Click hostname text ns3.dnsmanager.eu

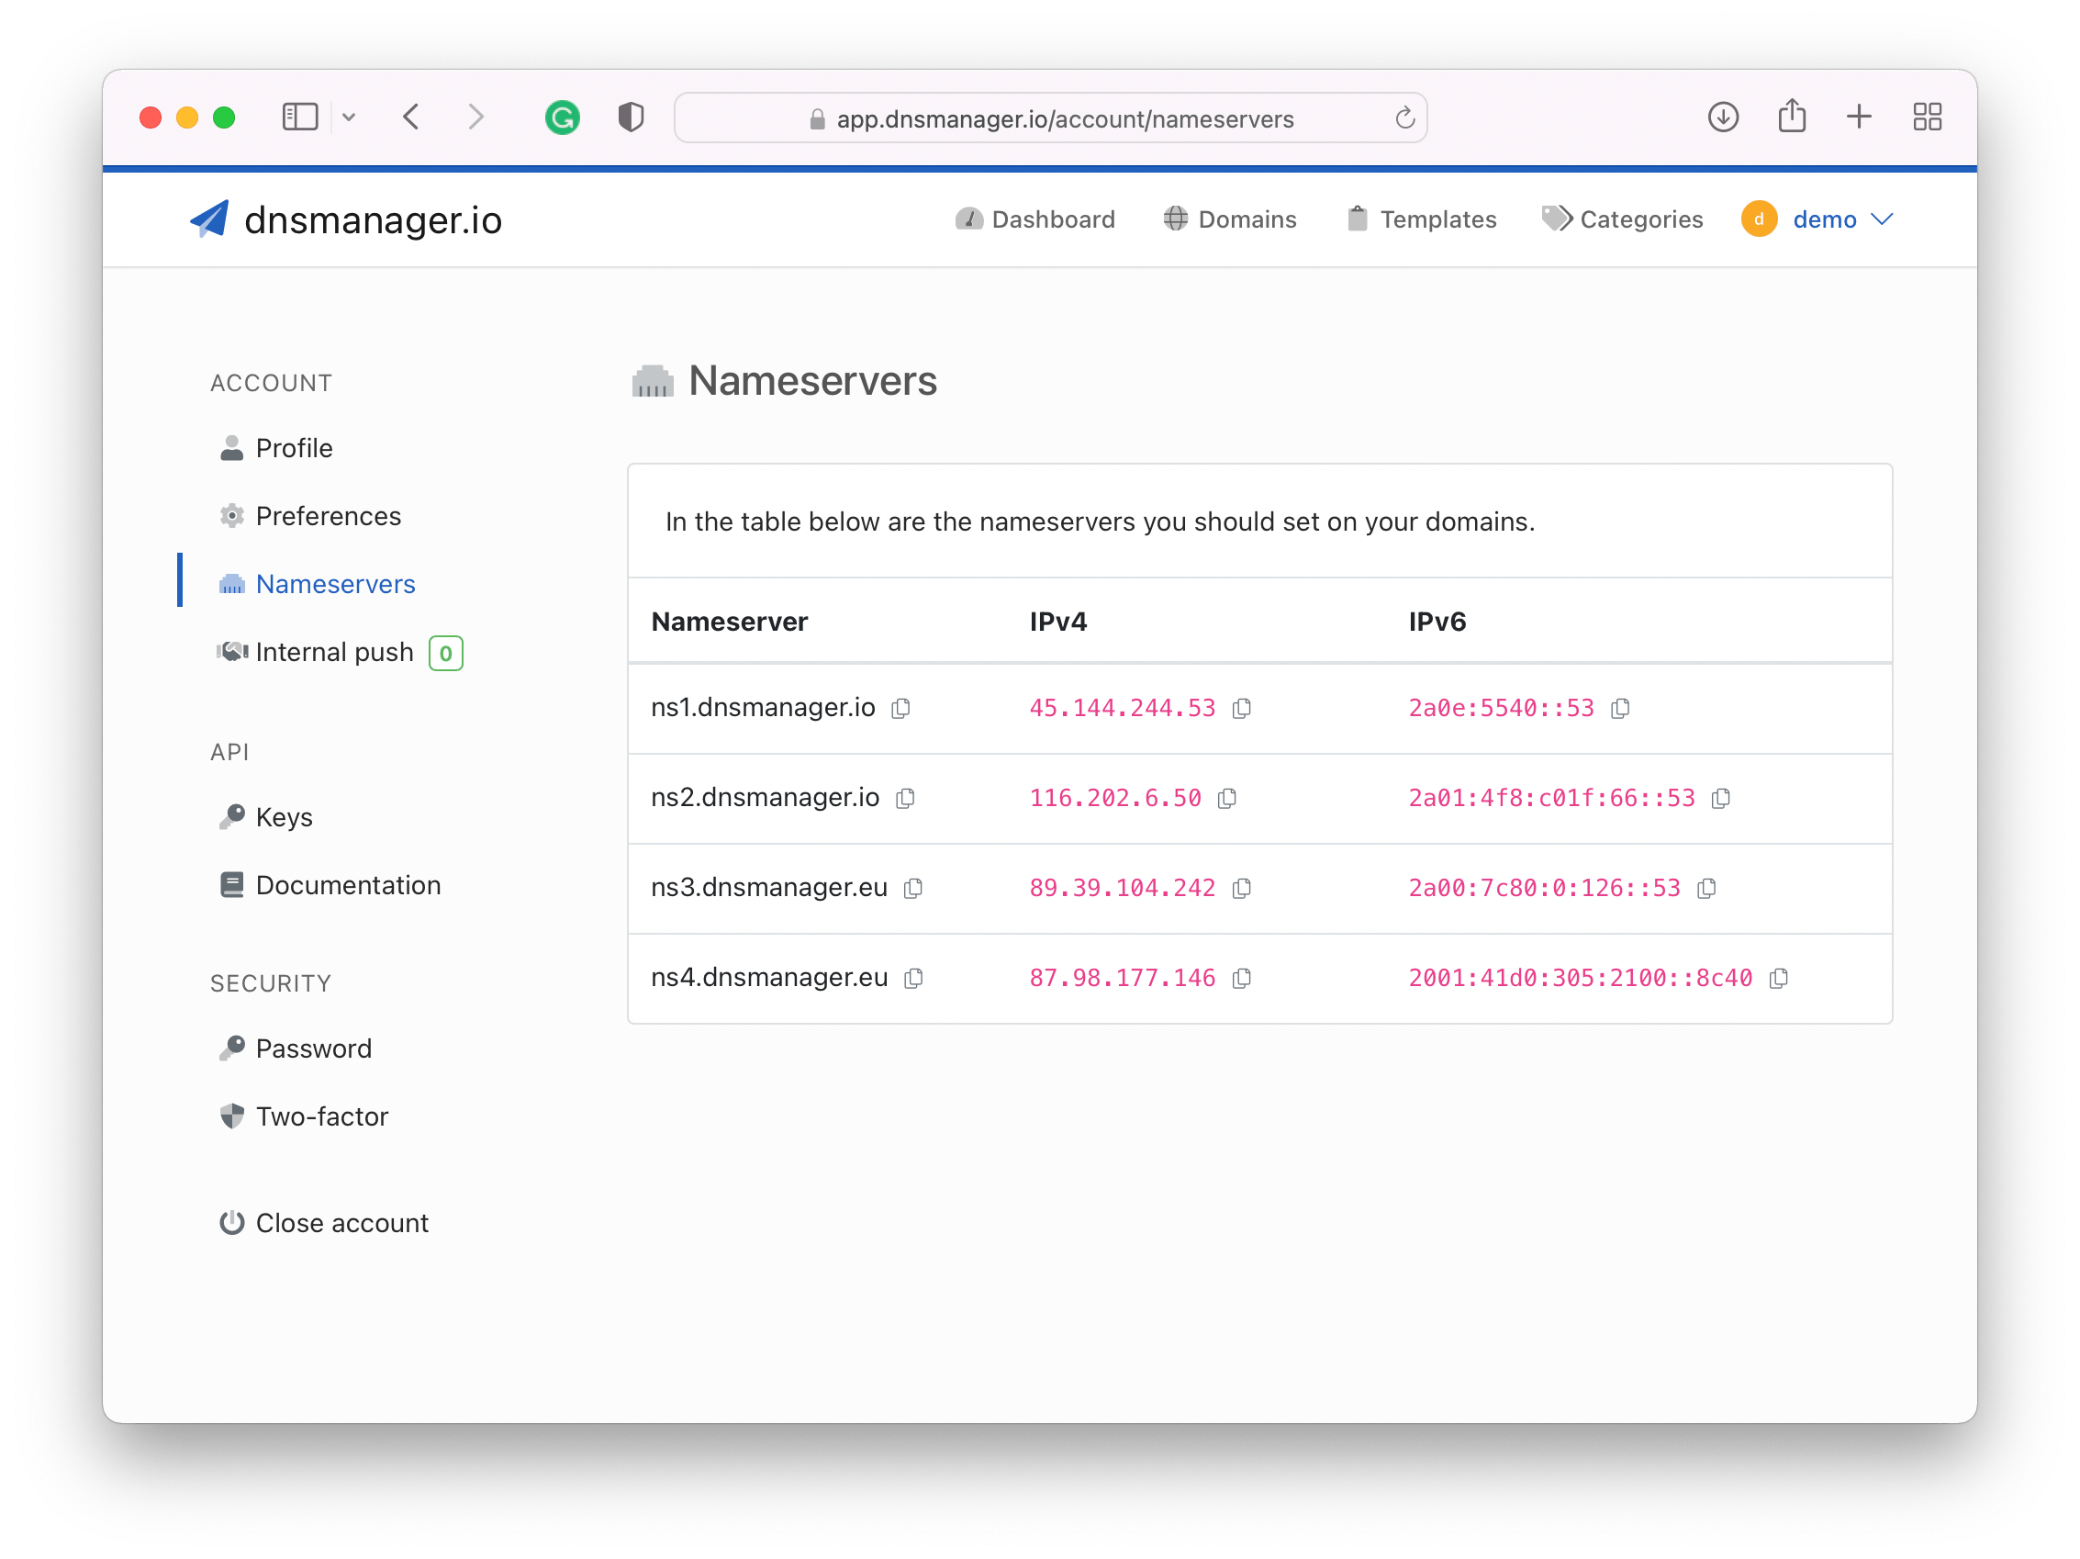(769, 888)
